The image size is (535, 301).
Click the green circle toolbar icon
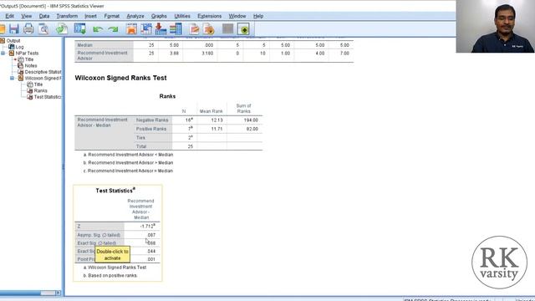(243, 29)
